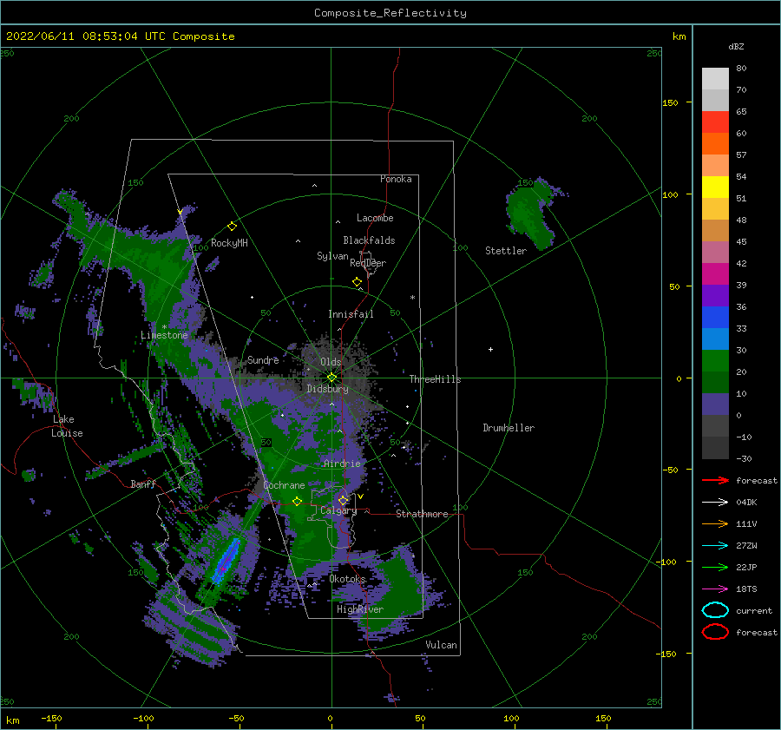This screenshot has height=730, width=781.
Task: Click the Ponoka label
Action: tap(396, 179)
